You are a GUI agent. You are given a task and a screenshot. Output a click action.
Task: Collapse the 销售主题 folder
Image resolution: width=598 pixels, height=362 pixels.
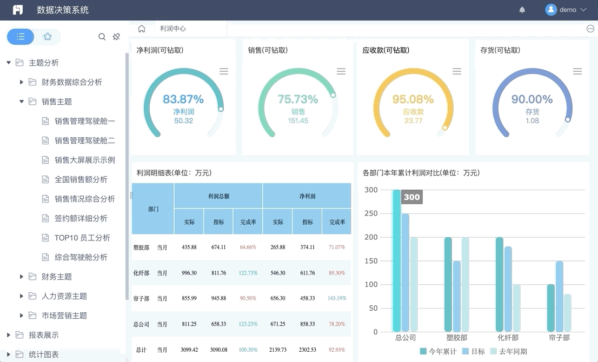pyautogui.click(x=22, y=101)
